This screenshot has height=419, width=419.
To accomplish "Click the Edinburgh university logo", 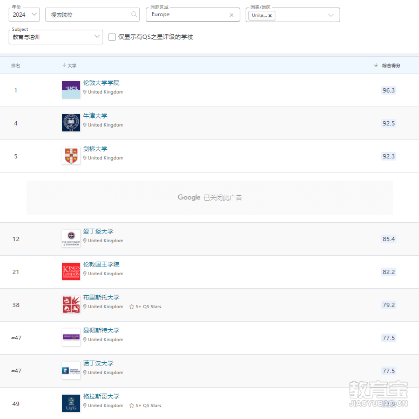I will (x=71, y=238).
